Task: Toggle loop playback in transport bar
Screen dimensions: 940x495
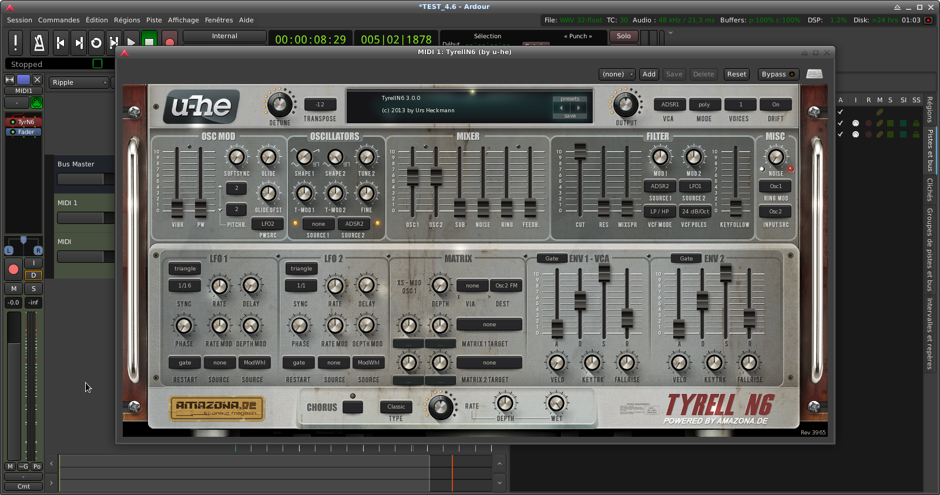Action: [96, 42]
